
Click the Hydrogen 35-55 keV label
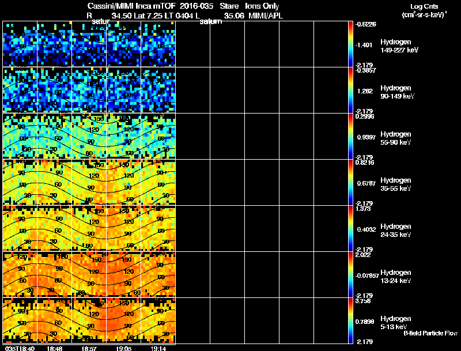click(x=396, y=184)
